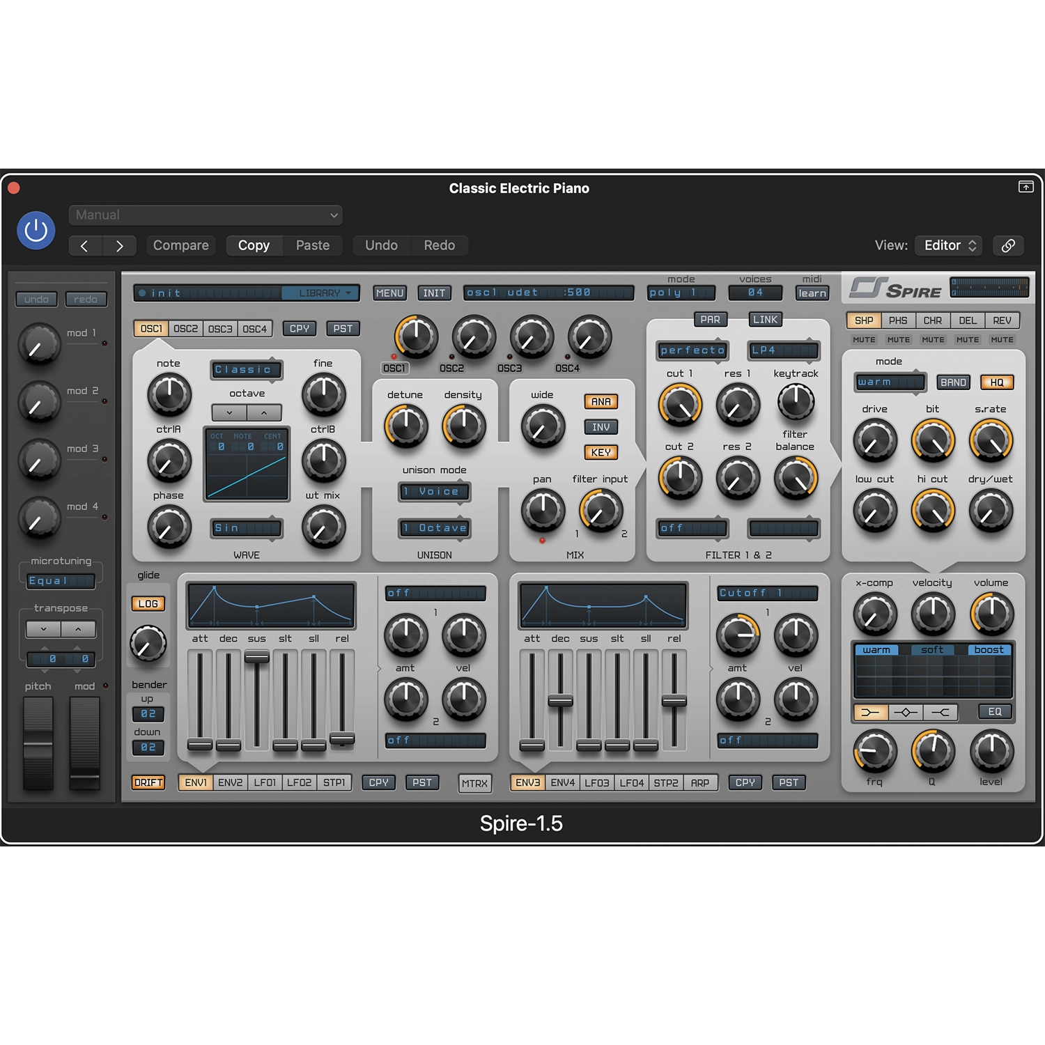Enable LOG glide mode
This screenshot has width=1045, height=1045.
click(x=148, y=603)
